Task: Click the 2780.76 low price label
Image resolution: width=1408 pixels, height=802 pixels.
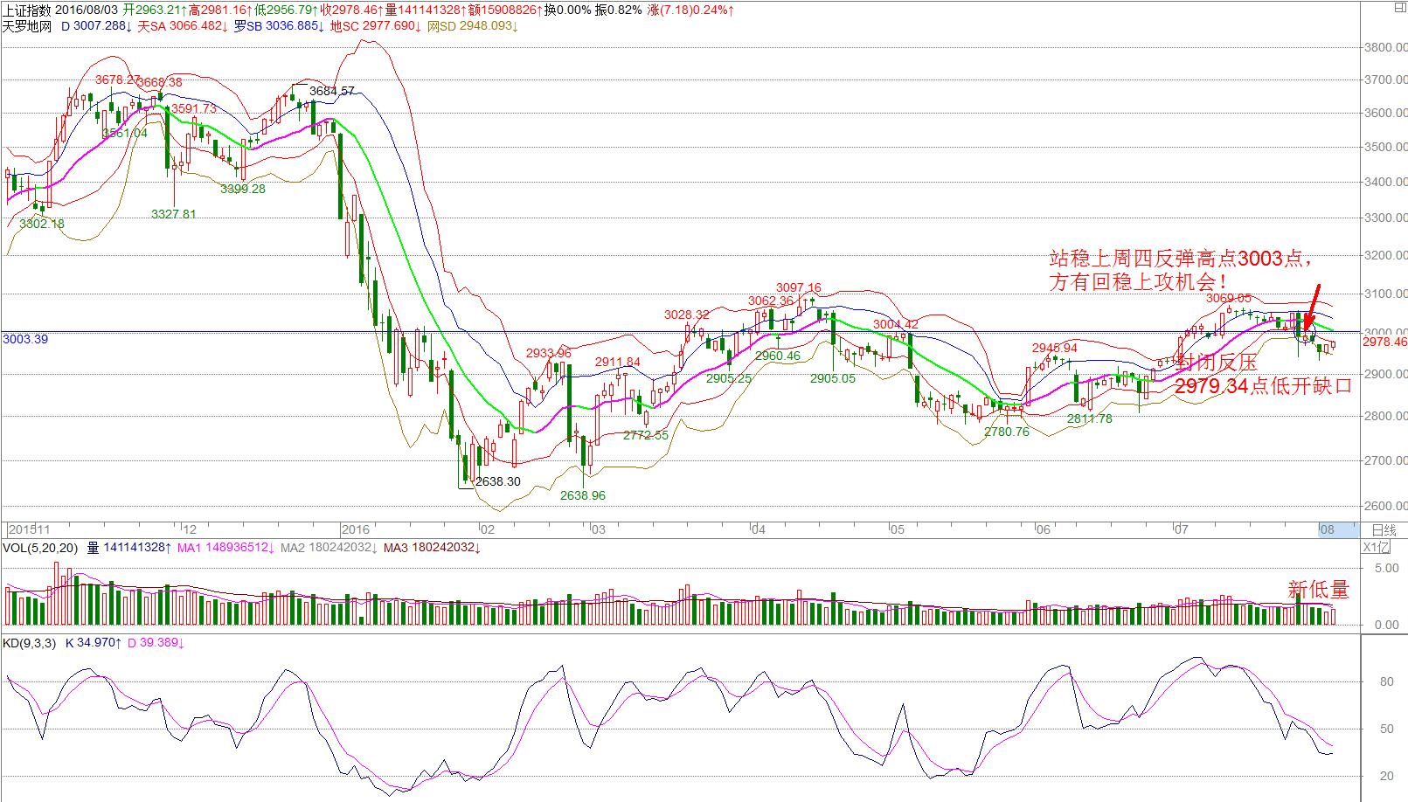Action: click(1007, 432)
